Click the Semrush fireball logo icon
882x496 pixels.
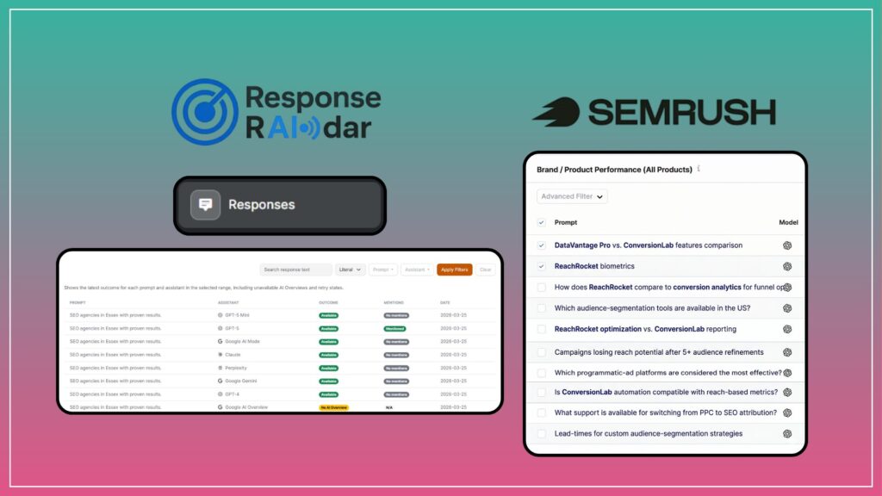point(555,112)
